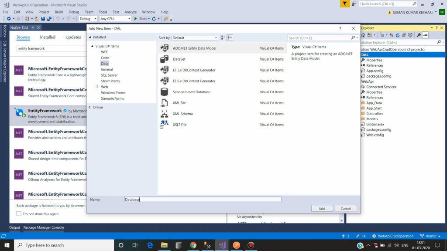Screen dimensions: 447x251
Task: Open the Build menu
Action: coord(59,12)
